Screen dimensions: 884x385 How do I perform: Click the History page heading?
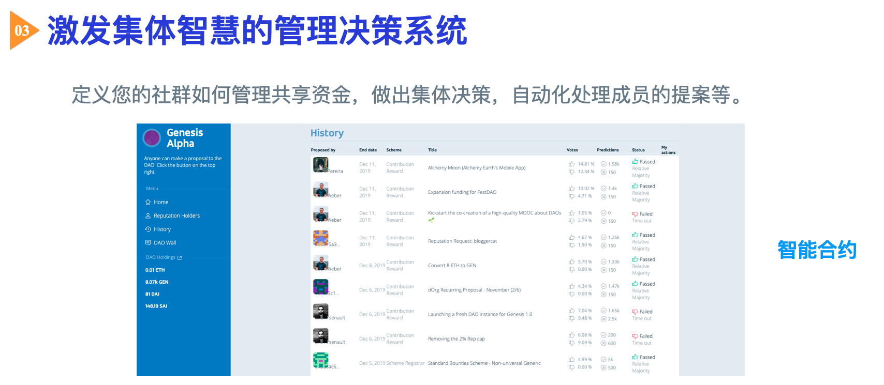coord(327,133)
